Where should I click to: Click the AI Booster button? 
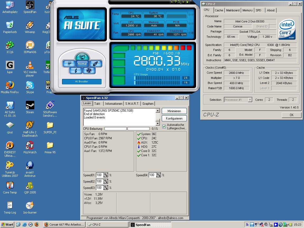(x=82, y=82)
